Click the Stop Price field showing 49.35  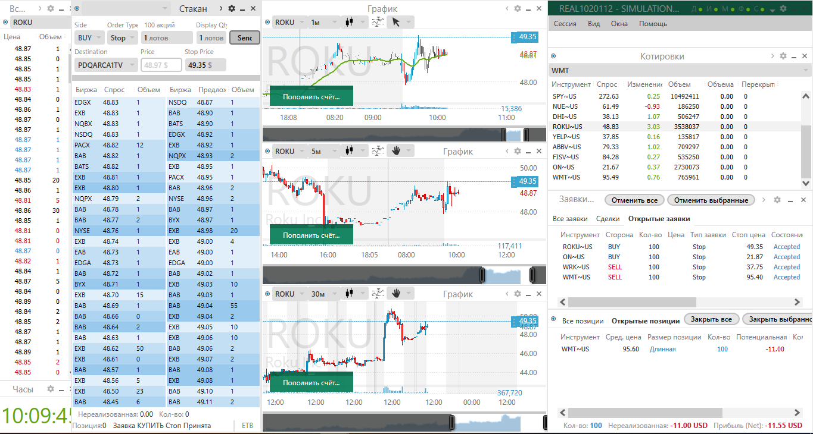tap(205, 65)
